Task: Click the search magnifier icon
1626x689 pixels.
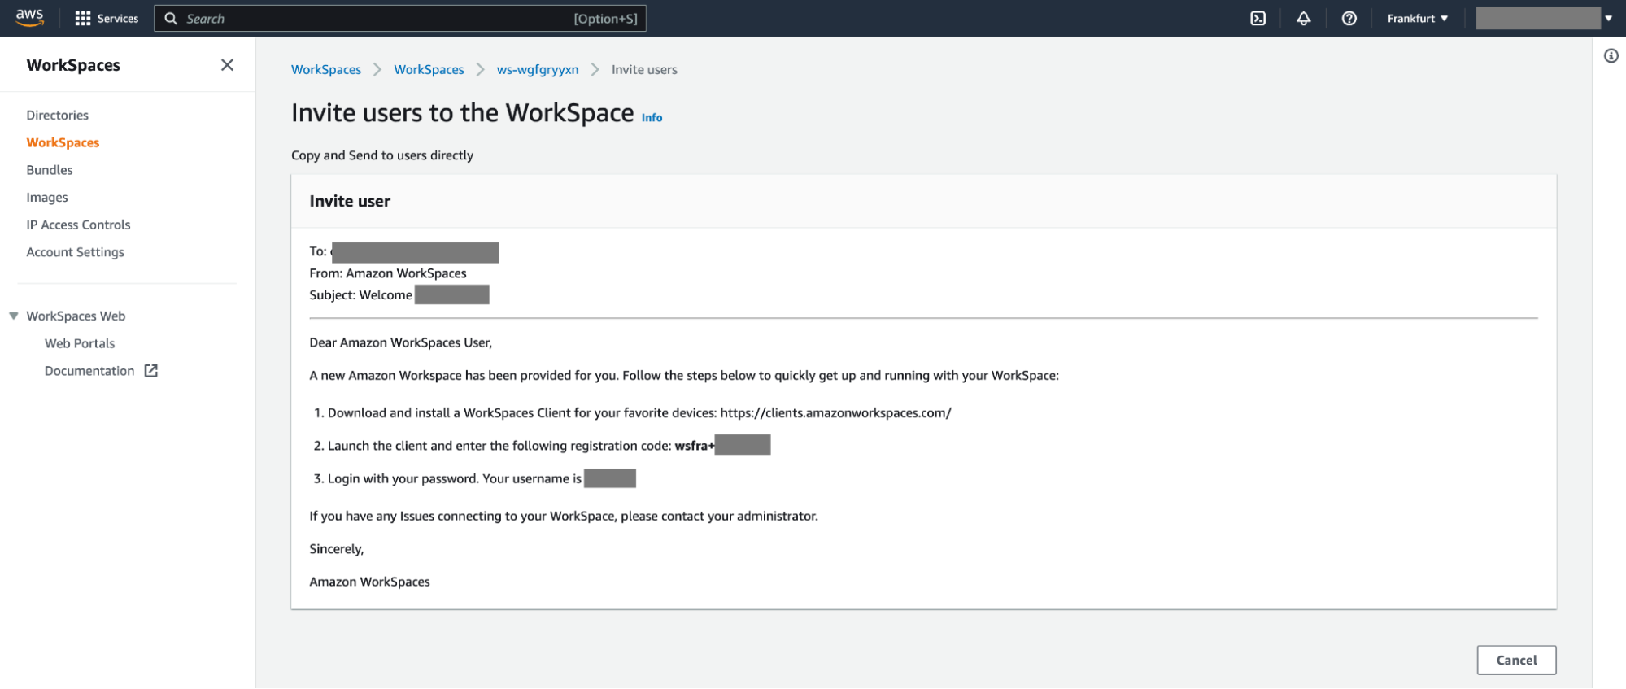Action: pyautogui.click(x=171, y=18)
